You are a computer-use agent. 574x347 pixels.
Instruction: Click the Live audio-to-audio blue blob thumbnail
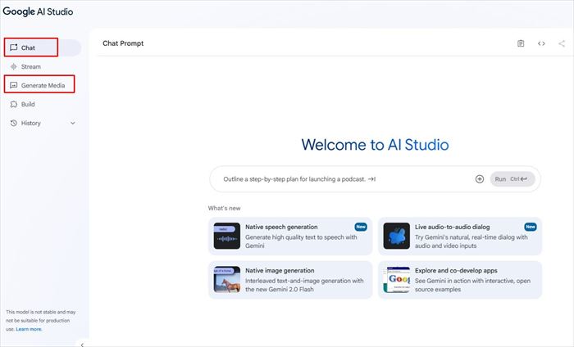click(x=396, y=236)
